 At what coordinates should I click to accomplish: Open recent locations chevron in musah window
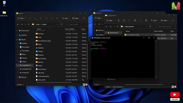pos(25,24)
